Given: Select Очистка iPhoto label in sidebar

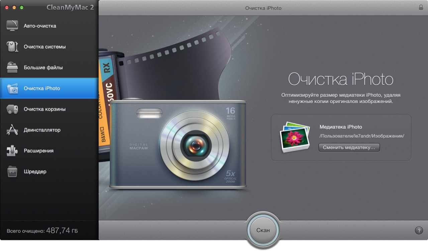Looking at the screenshot, I should (x=42, y=89).
